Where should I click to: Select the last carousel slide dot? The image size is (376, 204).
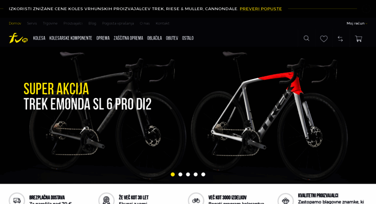[203, 175]
